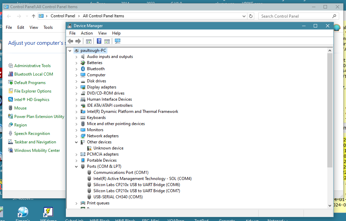Open Intel HD Graphics link

tap(32, 100)
